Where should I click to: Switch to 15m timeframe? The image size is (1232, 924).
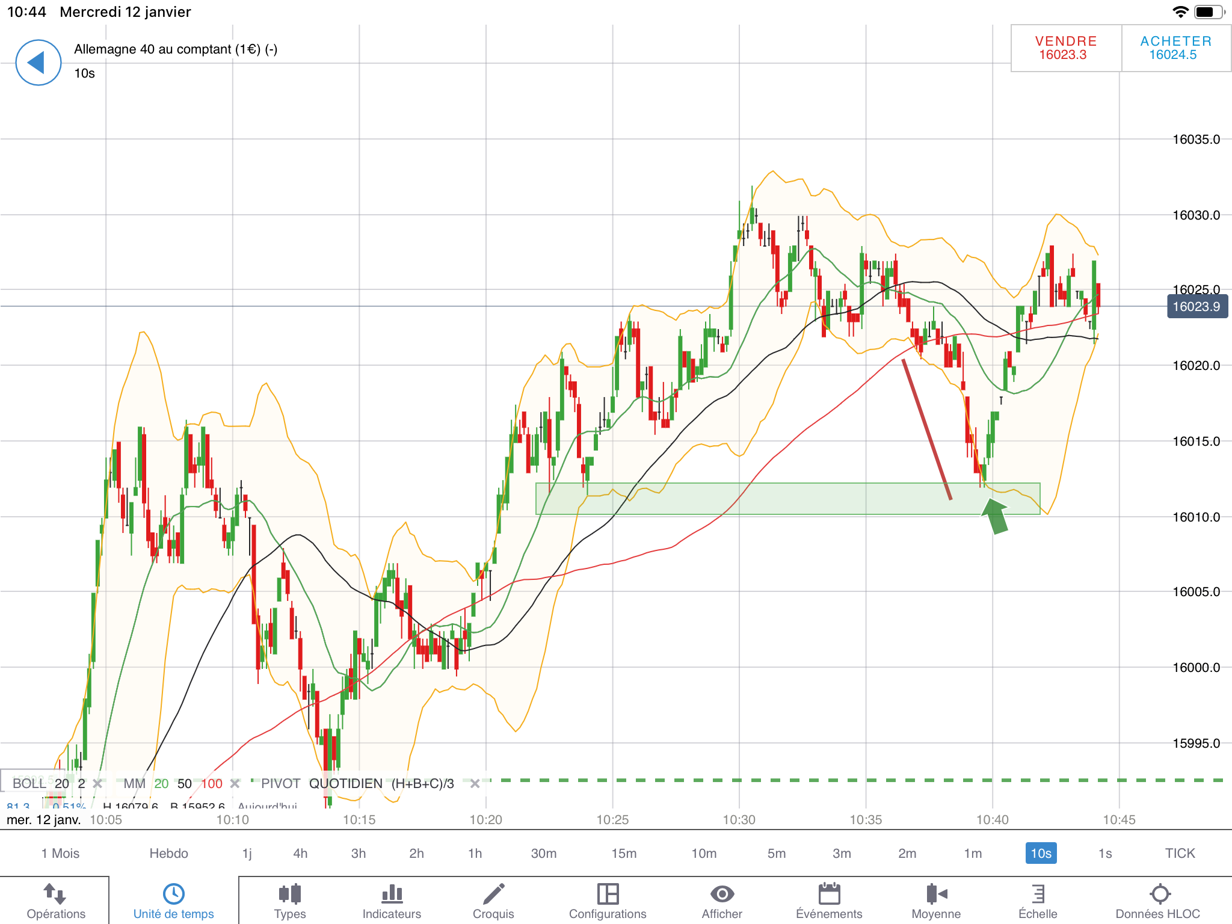point(624,853)
